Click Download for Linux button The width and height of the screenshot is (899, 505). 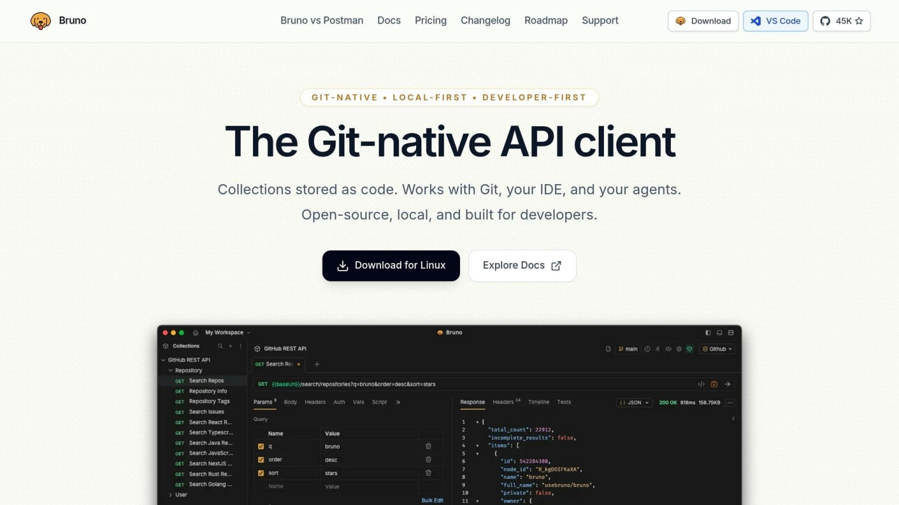click(391, 265)
